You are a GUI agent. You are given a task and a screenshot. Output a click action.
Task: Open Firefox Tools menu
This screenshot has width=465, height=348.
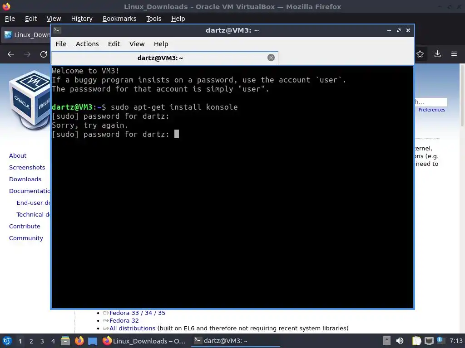[x=153, y=19]
